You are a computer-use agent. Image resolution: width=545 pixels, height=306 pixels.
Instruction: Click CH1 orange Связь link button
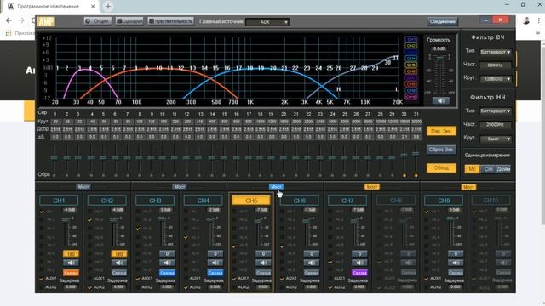tap(71, 273)
